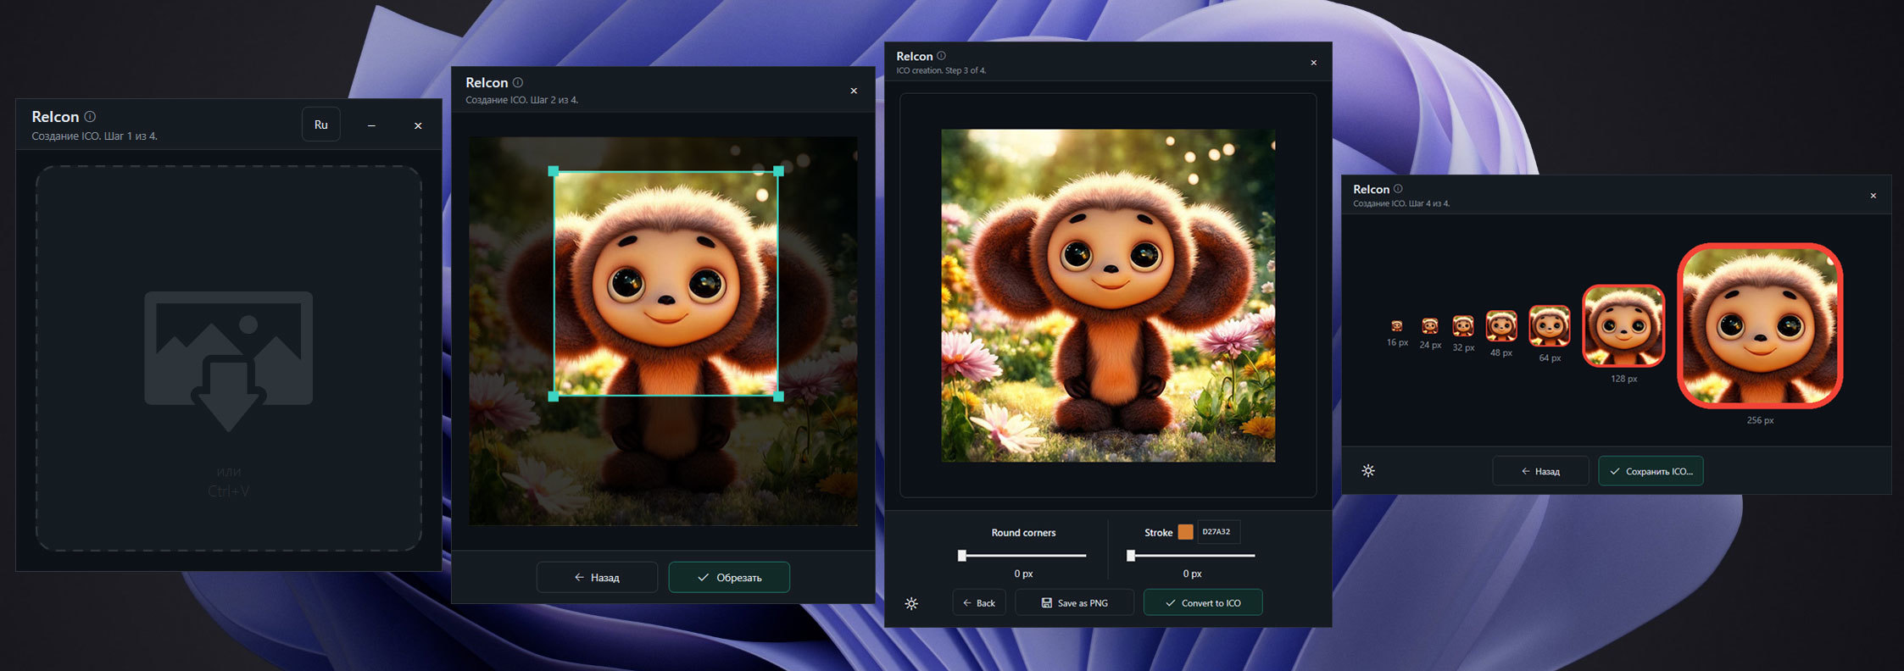Click bottom-left crop handle on the image
This screenshot has height=671, width=1904.
click(x=554, y=396)
